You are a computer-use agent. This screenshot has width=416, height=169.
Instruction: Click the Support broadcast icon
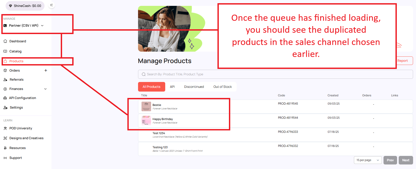pyautogui.click(x=5, y=158)
